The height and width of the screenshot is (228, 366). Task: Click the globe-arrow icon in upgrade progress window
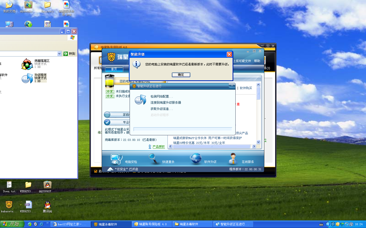pos(140,100)
